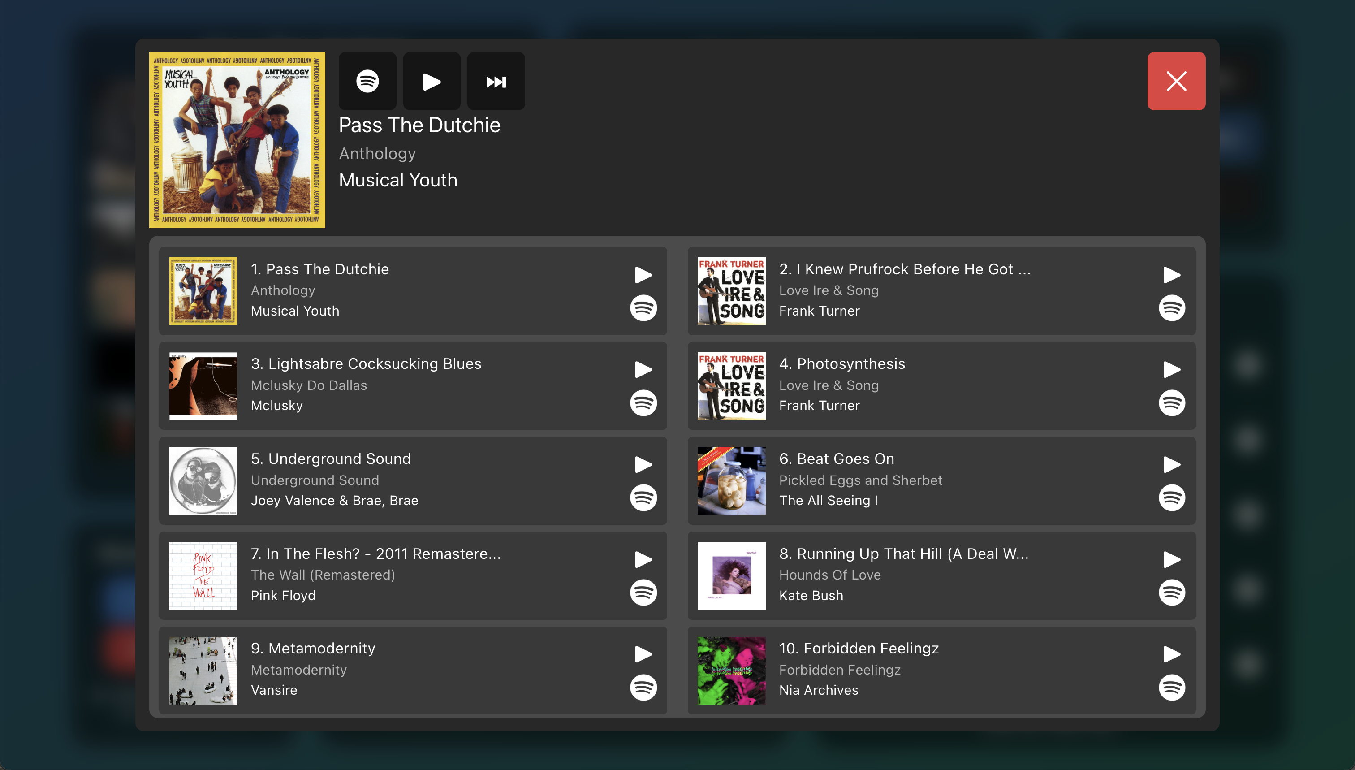Click Mclusky Do Dallas album thumbnail
This screenshot has width=1355, height=770.
203,386
